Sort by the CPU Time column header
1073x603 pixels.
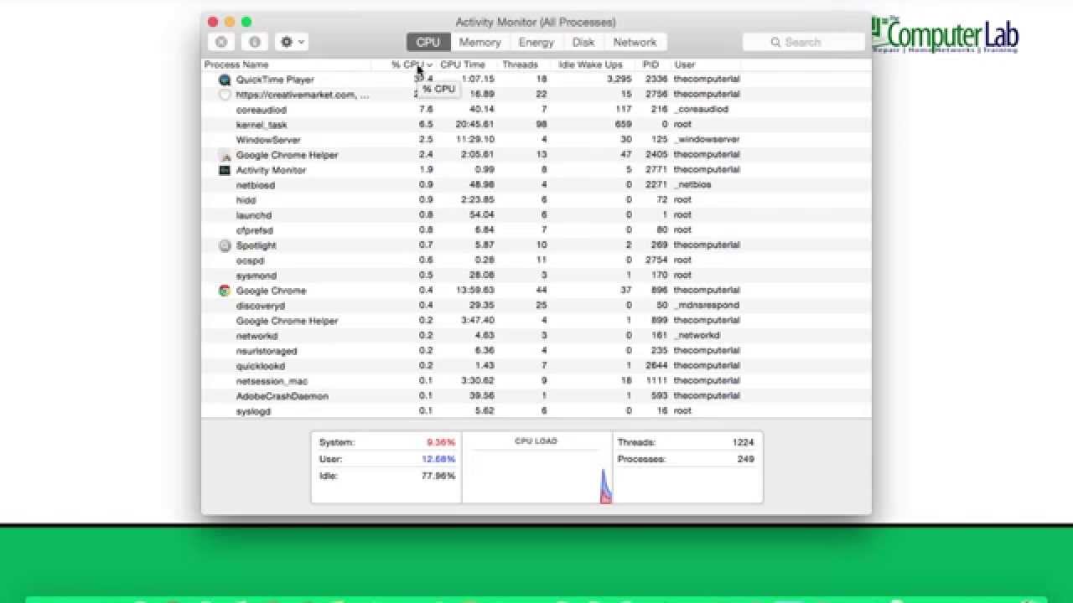point(463,64)
